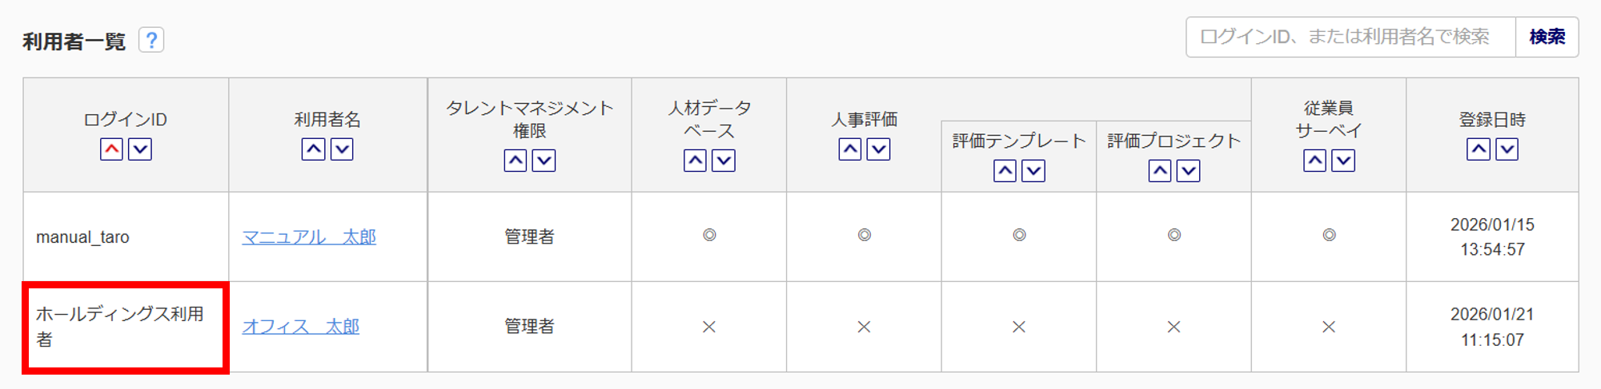Open help icon next to 利用者一覧

[x=151, y=40]
